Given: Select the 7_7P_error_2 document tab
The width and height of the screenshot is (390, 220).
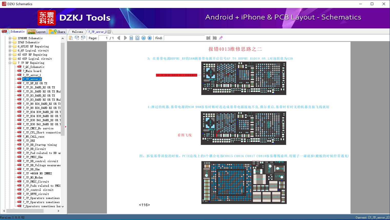Looking at the screenshot, I should pyautogui.click(x=97, y=32).
